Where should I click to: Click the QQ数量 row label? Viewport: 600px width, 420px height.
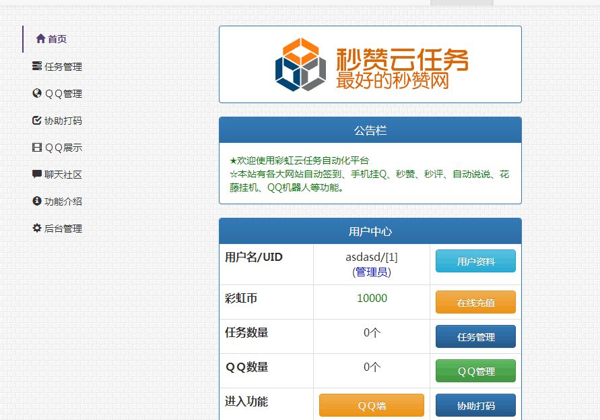247,367
